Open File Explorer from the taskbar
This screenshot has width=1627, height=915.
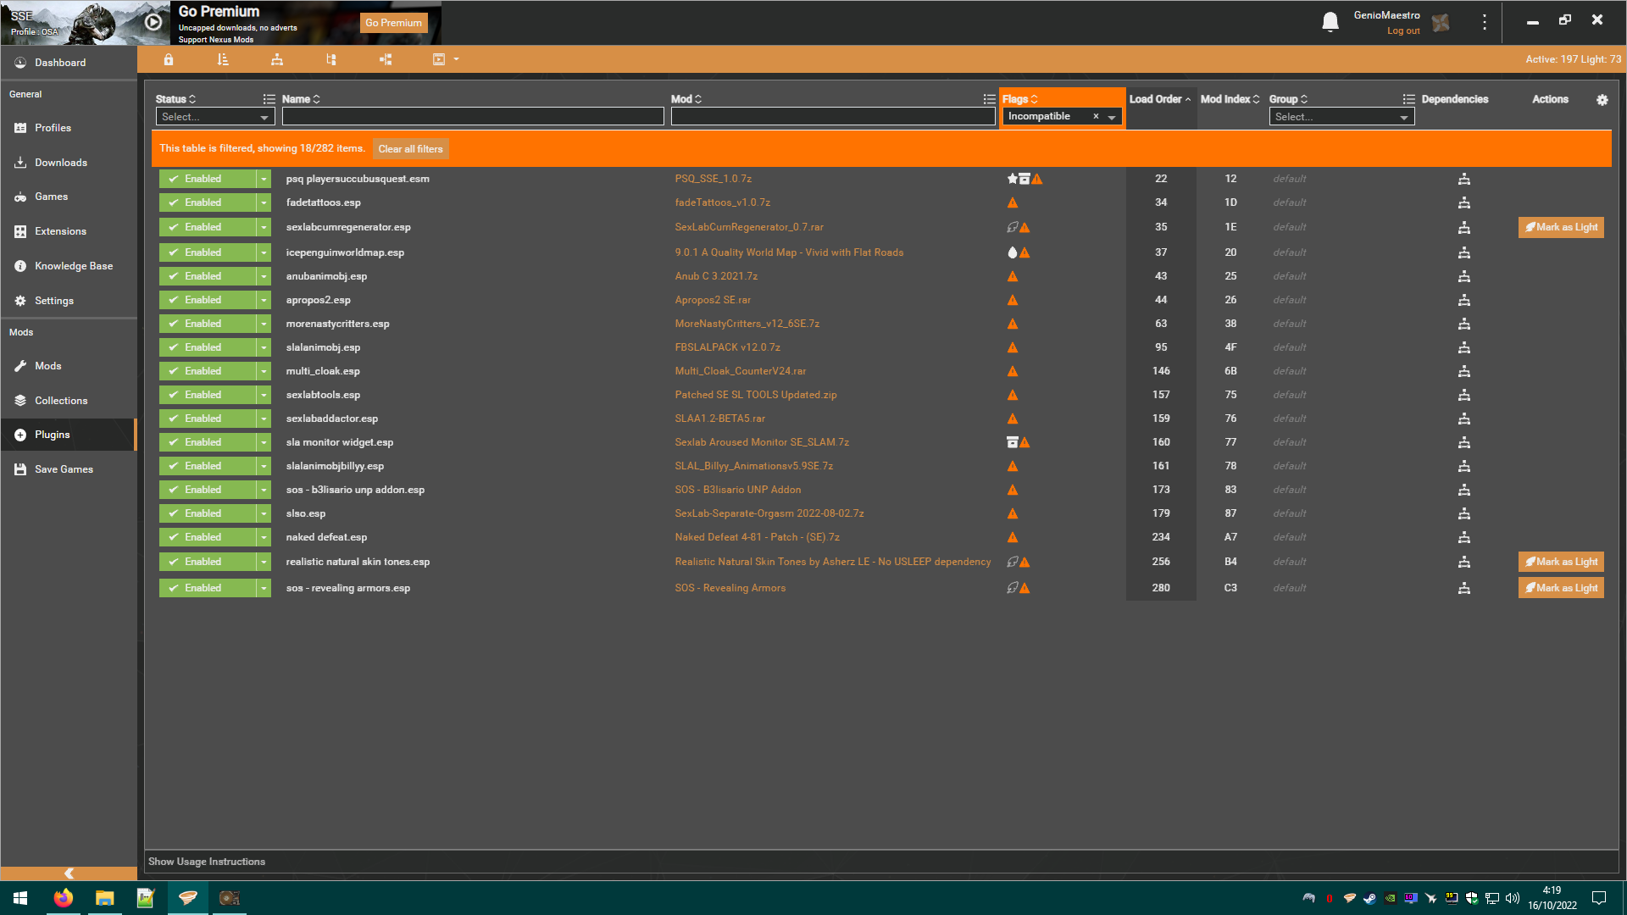pos(104,898)
